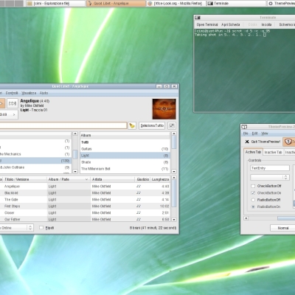This screenshot has height=295, width=295.
Task: Click the Lunghezza column header
Action: click(160, 179)
